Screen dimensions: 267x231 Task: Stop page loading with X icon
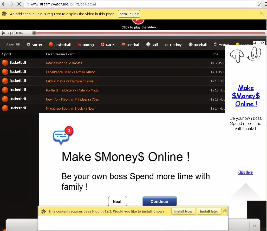click(x=19, y=4)
